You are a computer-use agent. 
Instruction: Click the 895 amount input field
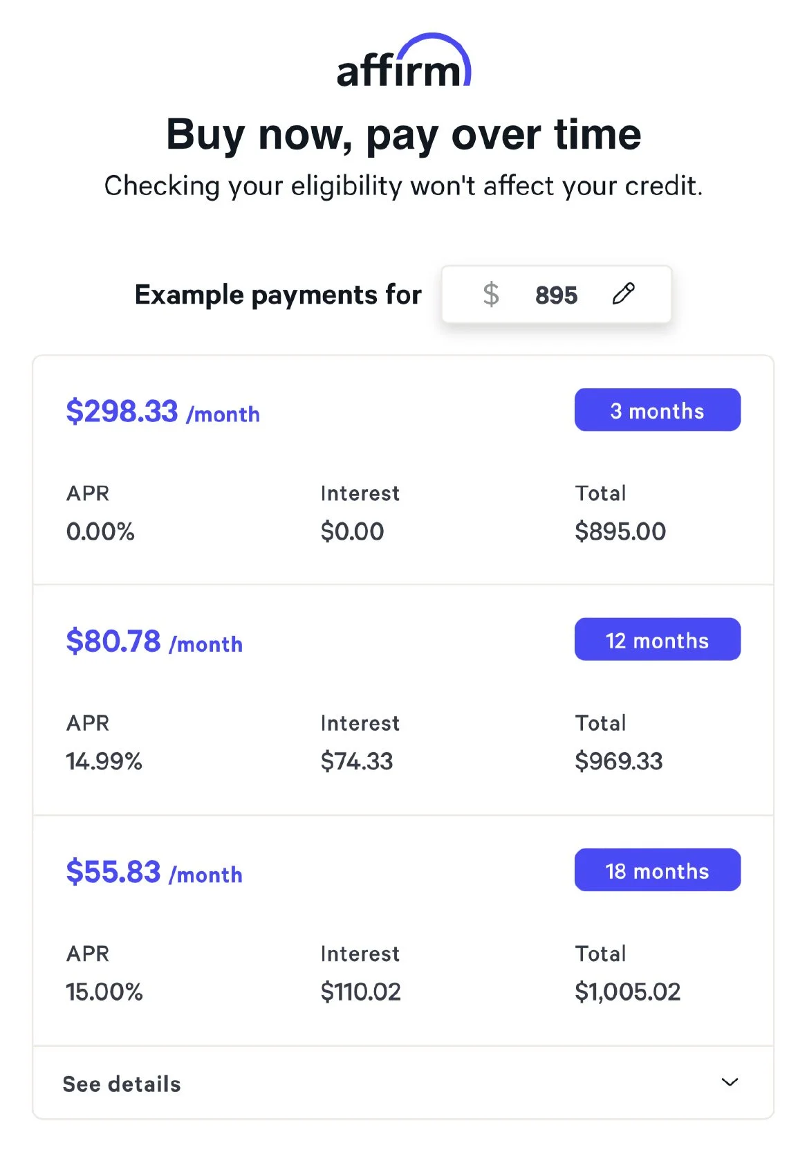tap(556, 295)
